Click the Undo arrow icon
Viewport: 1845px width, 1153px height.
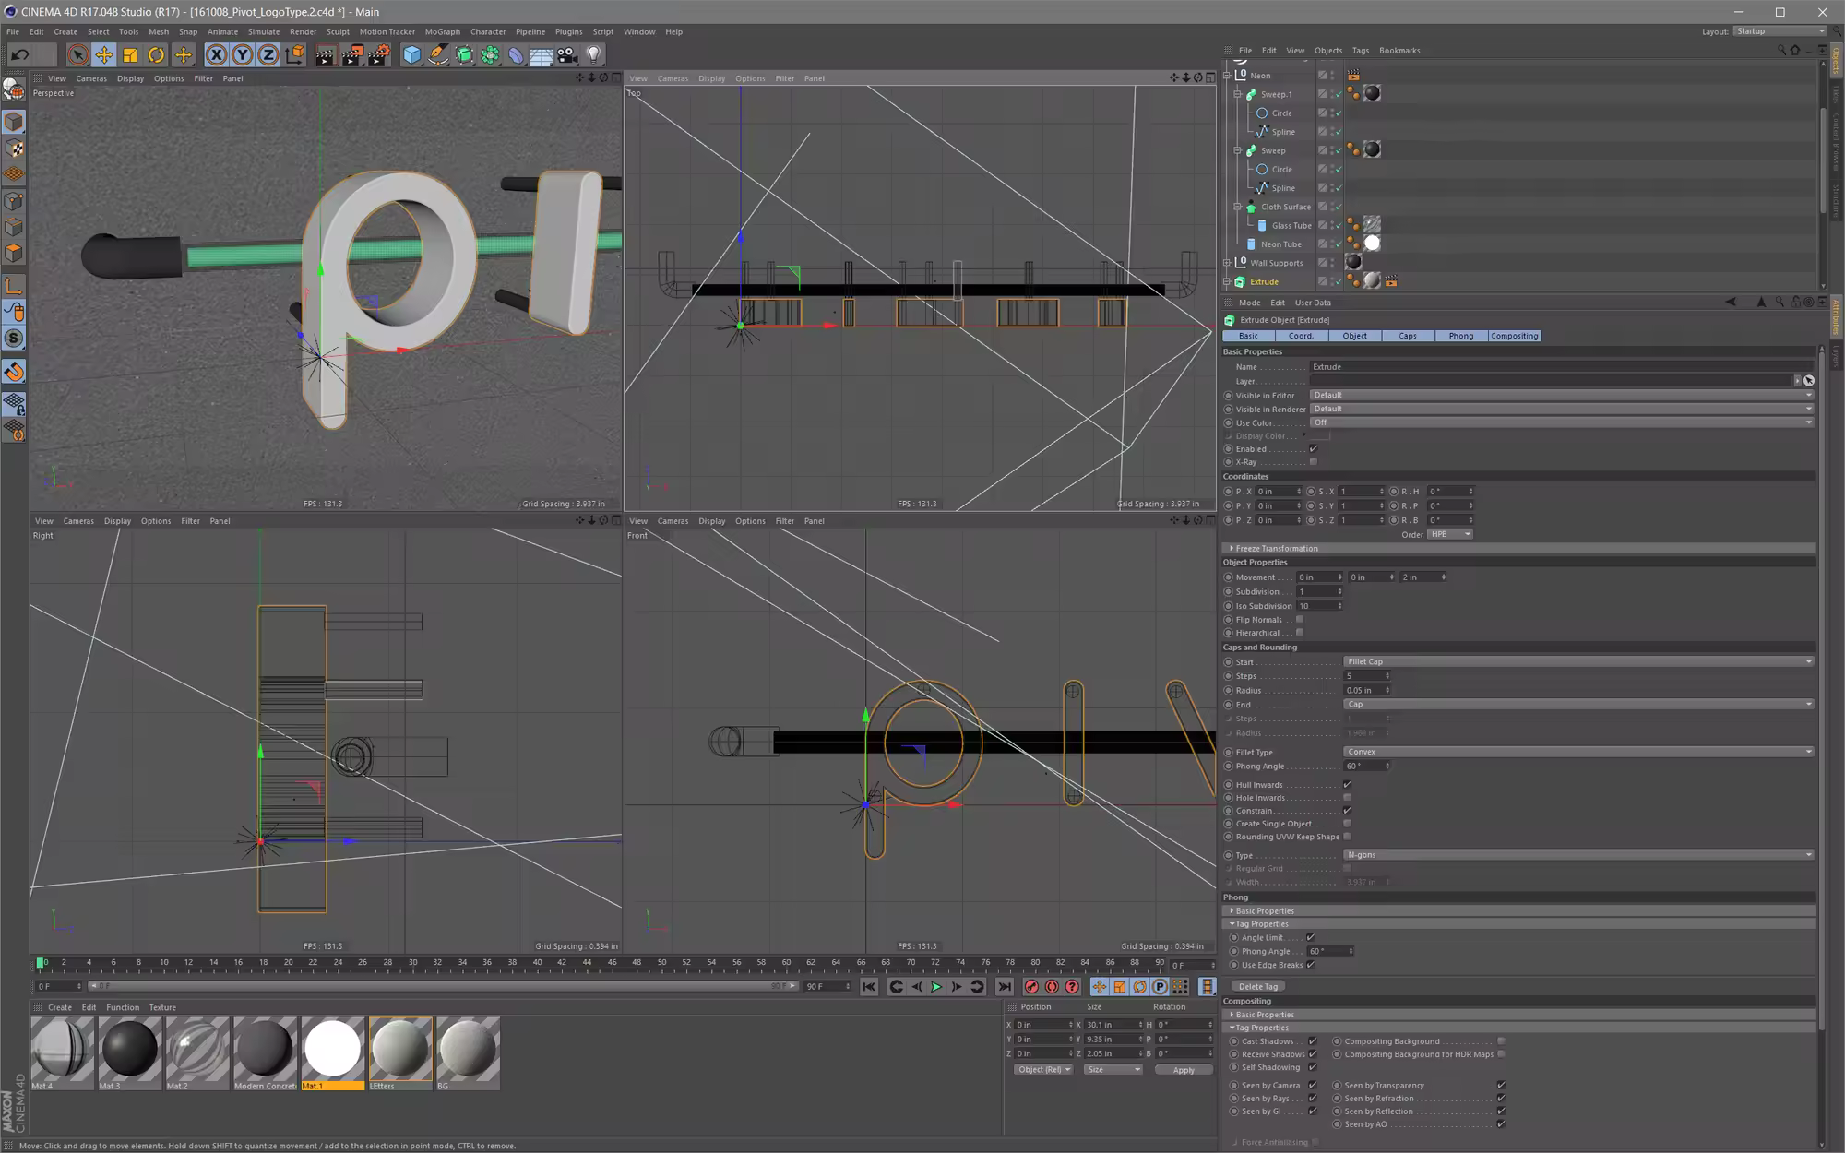pos(20,55)
